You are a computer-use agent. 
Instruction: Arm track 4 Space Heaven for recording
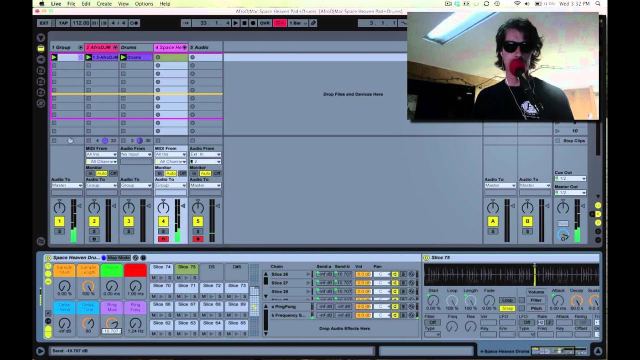[163, 239]
